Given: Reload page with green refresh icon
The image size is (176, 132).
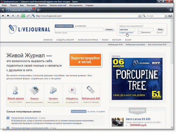Looking at the screenshot, I should point(23,16).
